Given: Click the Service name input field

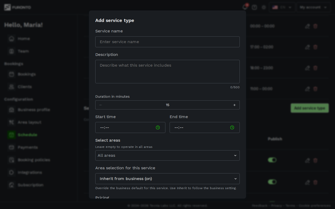Looking at the screenshot, I should [167, 42].
